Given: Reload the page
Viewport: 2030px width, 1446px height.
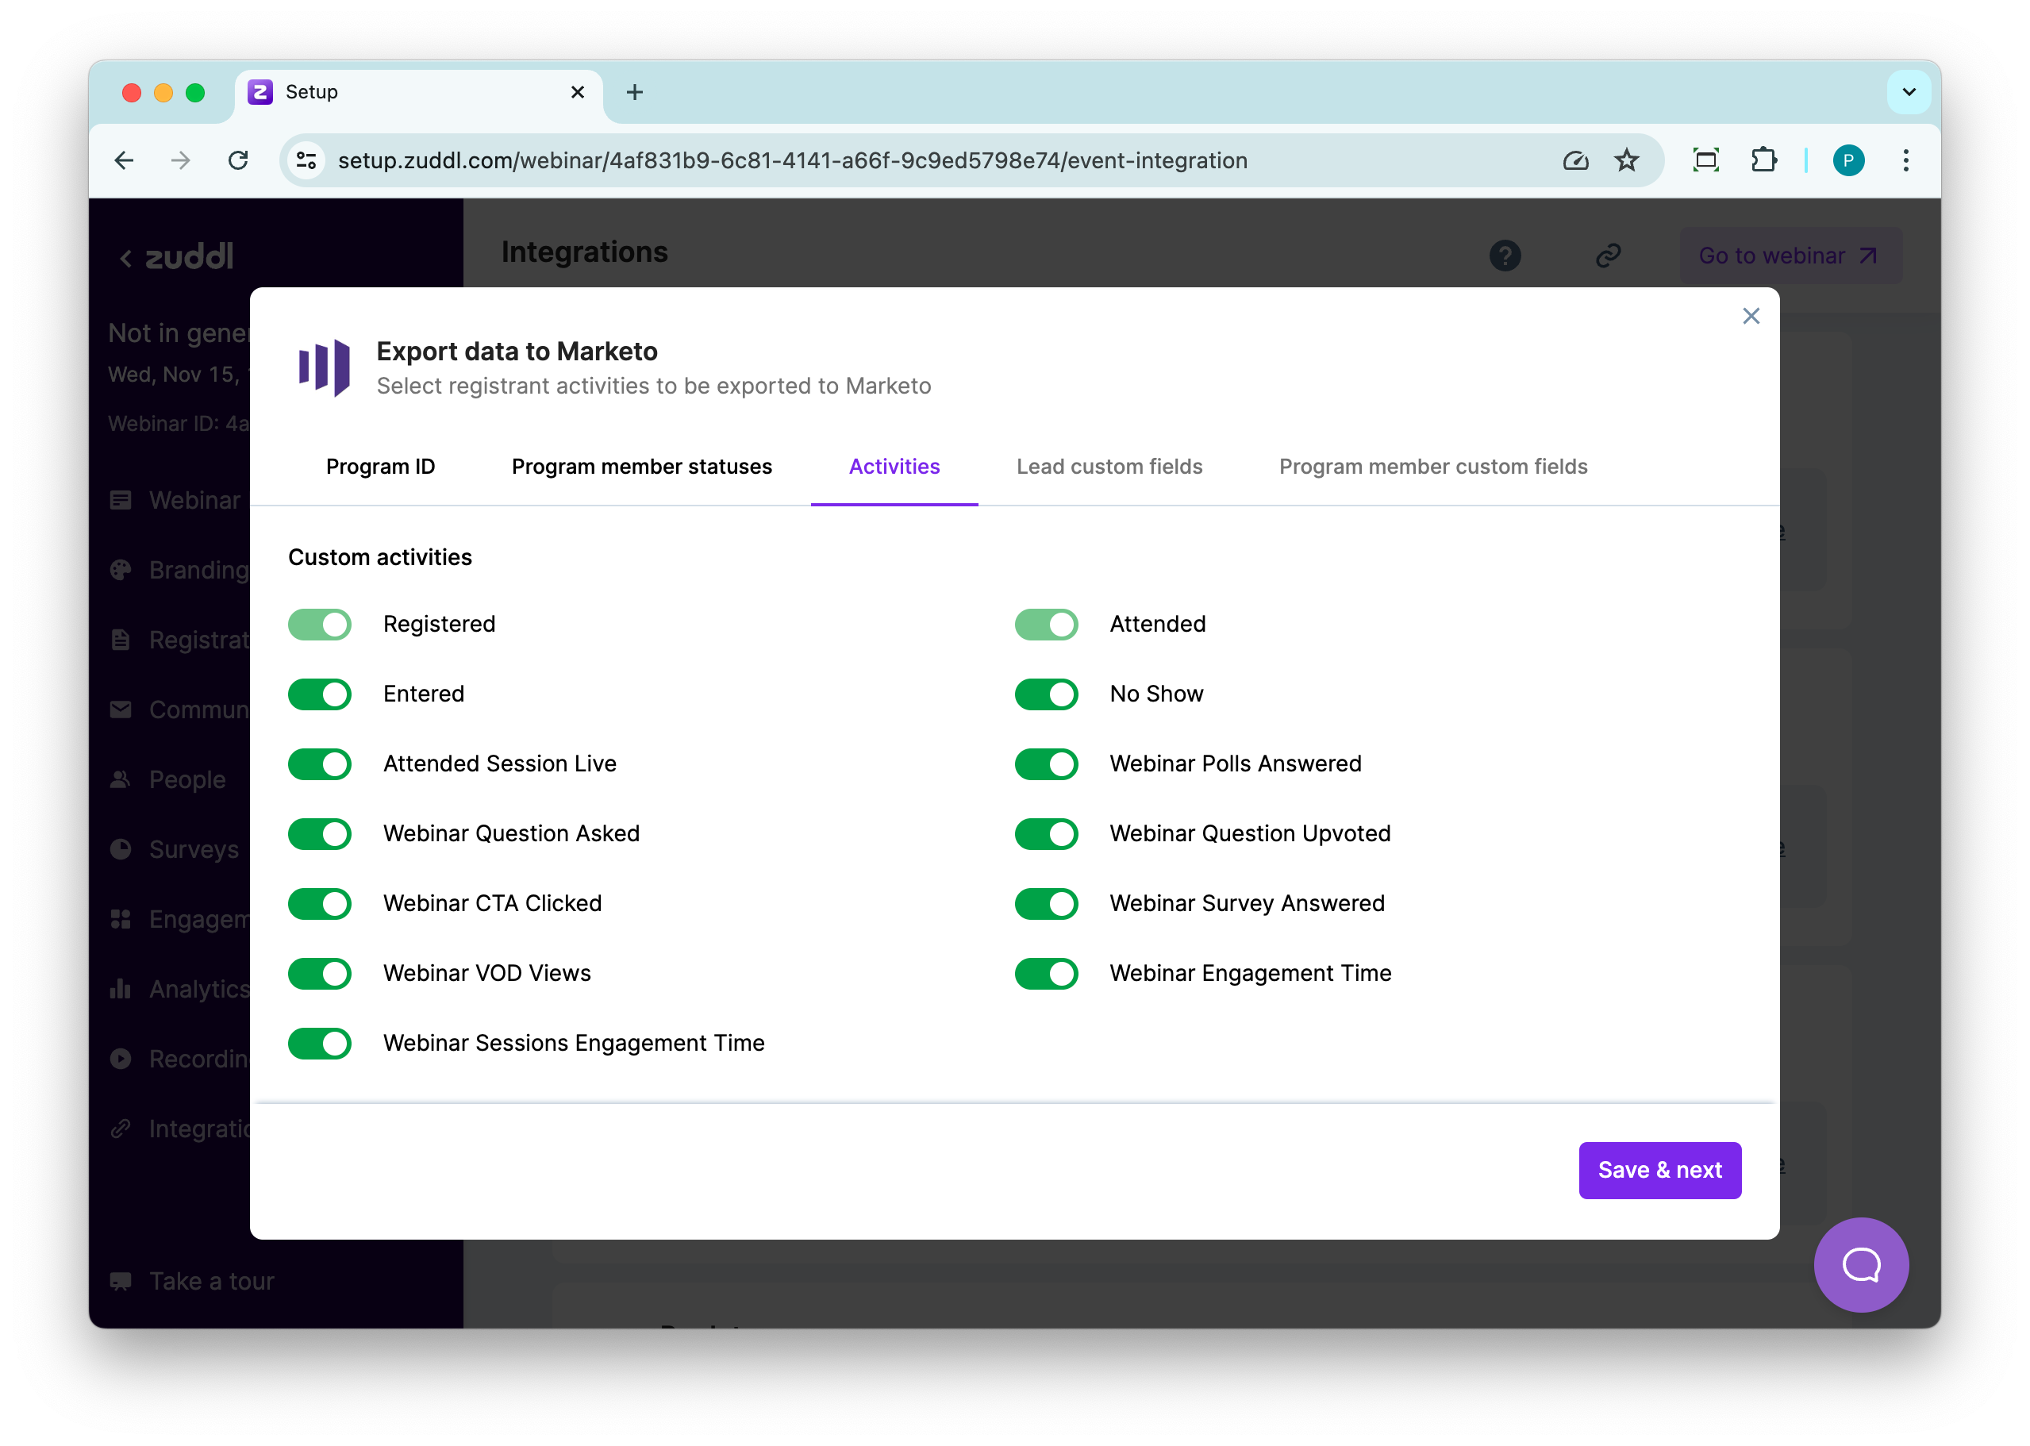Looking at the screenshot, I should click(x=238, y=160).
